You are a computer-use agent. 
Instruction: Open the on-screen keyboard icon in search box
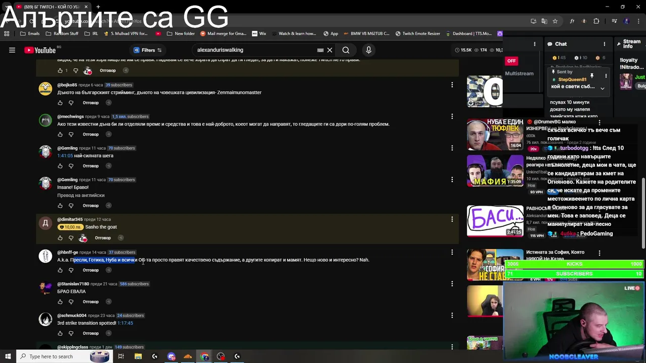(320, 50)
